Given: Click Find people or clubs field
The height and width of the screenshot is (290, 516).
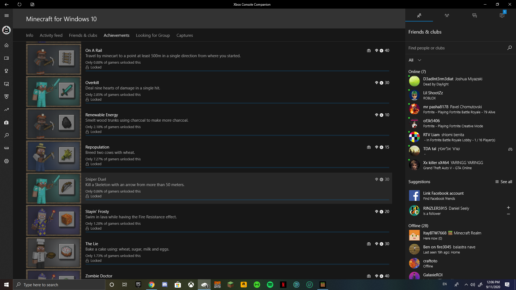Looking at the screenshot, I should [x=456, y=48].
